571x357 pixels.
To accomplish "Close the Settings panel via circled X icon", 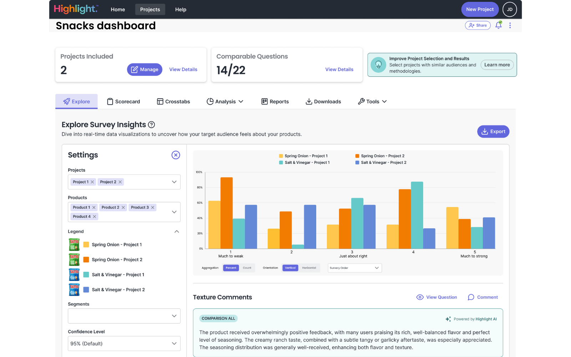I will (176, 155).
